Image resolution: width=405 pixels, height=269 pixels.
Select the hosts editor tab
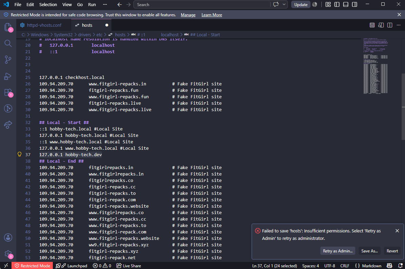pyautogui.click(x=87, y=25)
